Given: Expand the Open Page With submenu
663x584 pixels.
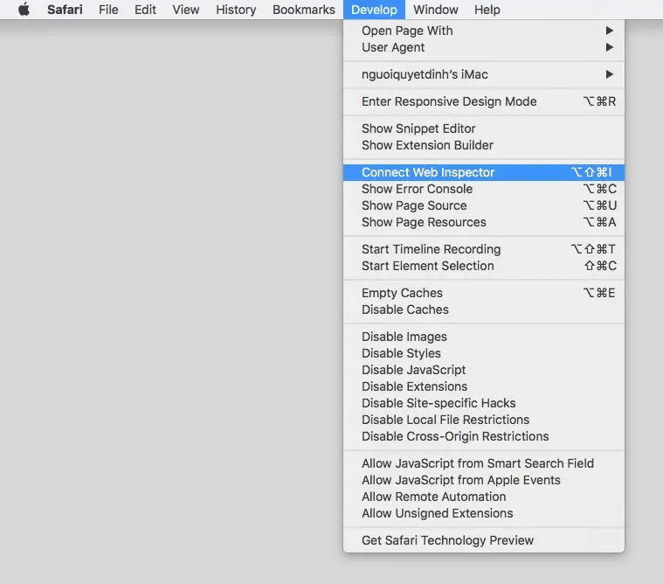Looking at the screenshot, I should click(x=484, y=31).
